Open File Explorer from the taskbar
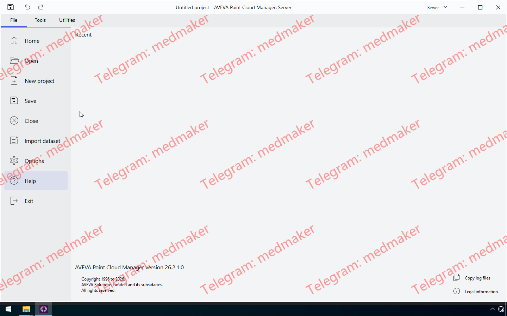The height and width of the screenshot is (316, 507). [x=26, y=309]
